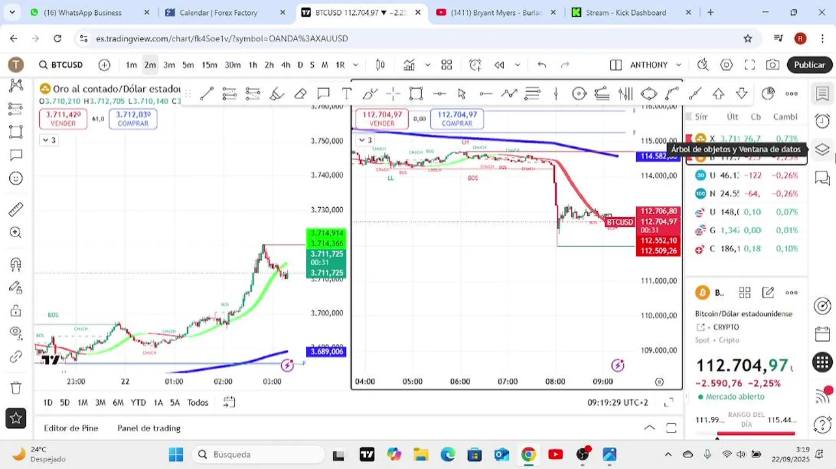The width and height of the screenshot is (836, 469).
Task: Click the BTCUSD chart VENDER sell button
Action: point(382,119)
